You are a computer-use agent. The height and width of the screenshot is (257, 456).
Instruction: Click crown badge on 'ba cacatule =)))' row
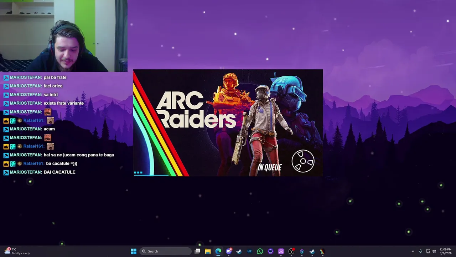click(6, 163)
